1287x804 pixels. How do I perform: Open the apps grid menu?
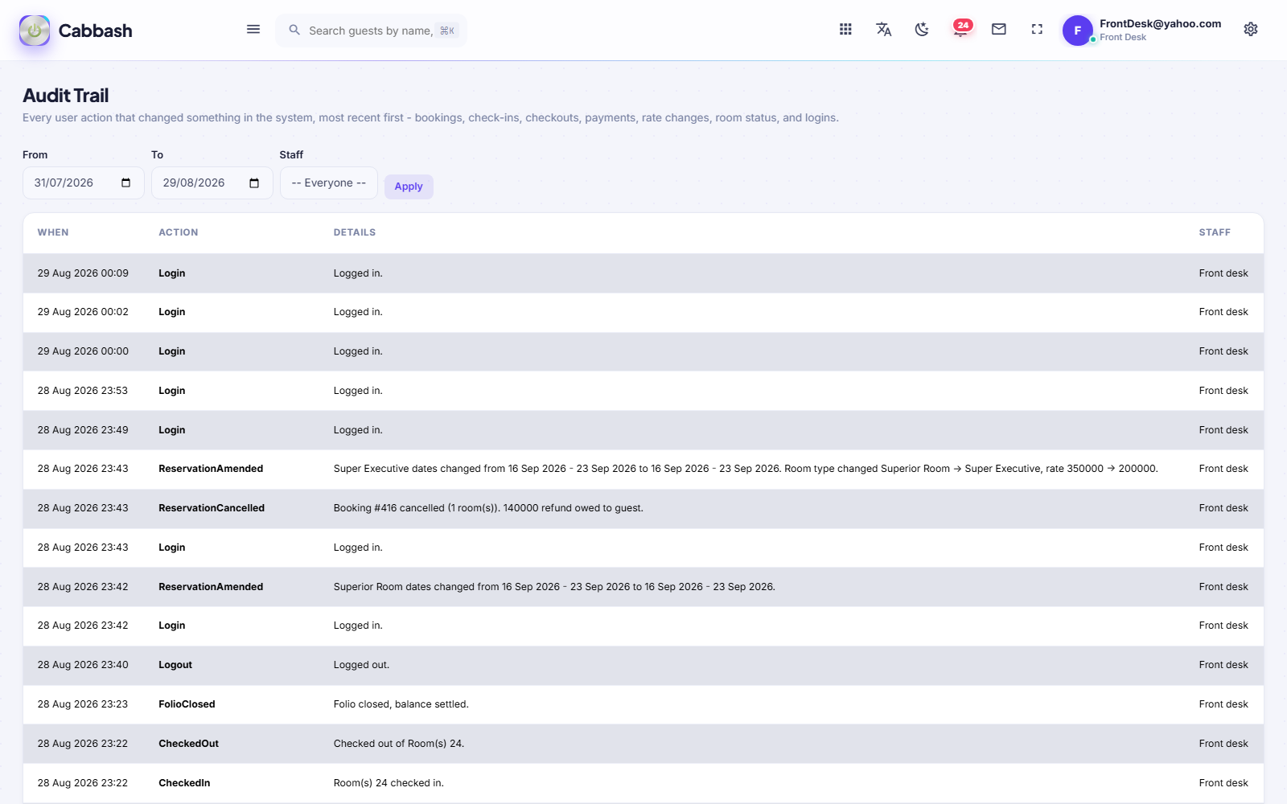[845, 30]
